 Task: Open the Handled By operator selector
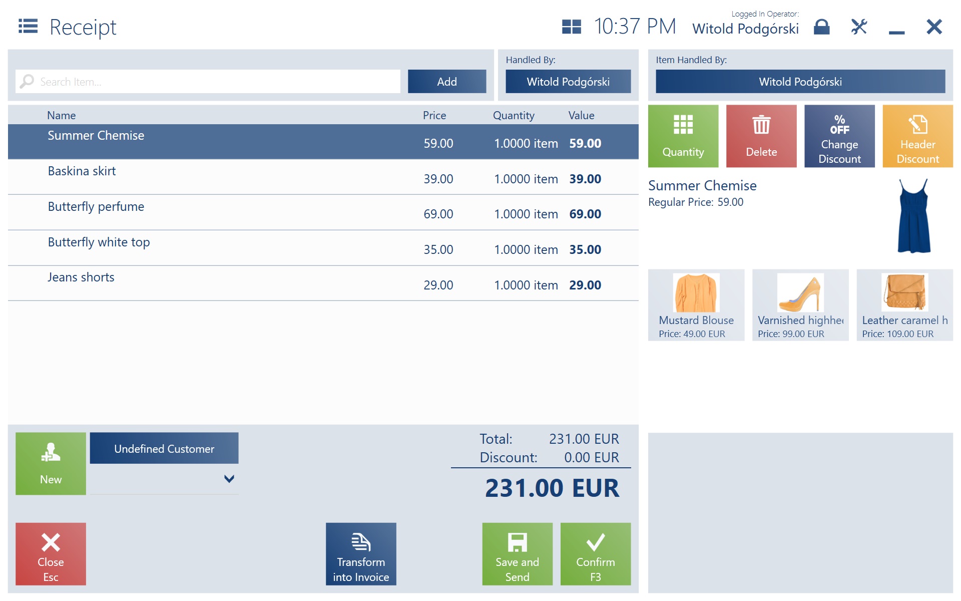(568, 82)
